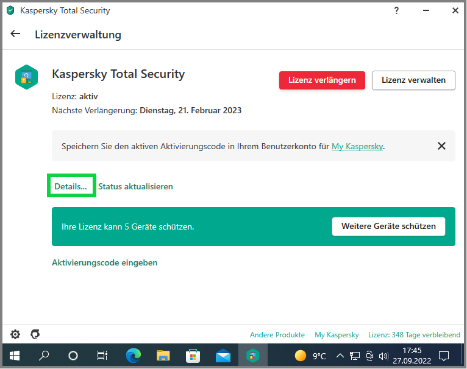Open the weather widget showing 9°C

[x=310, y=356]
